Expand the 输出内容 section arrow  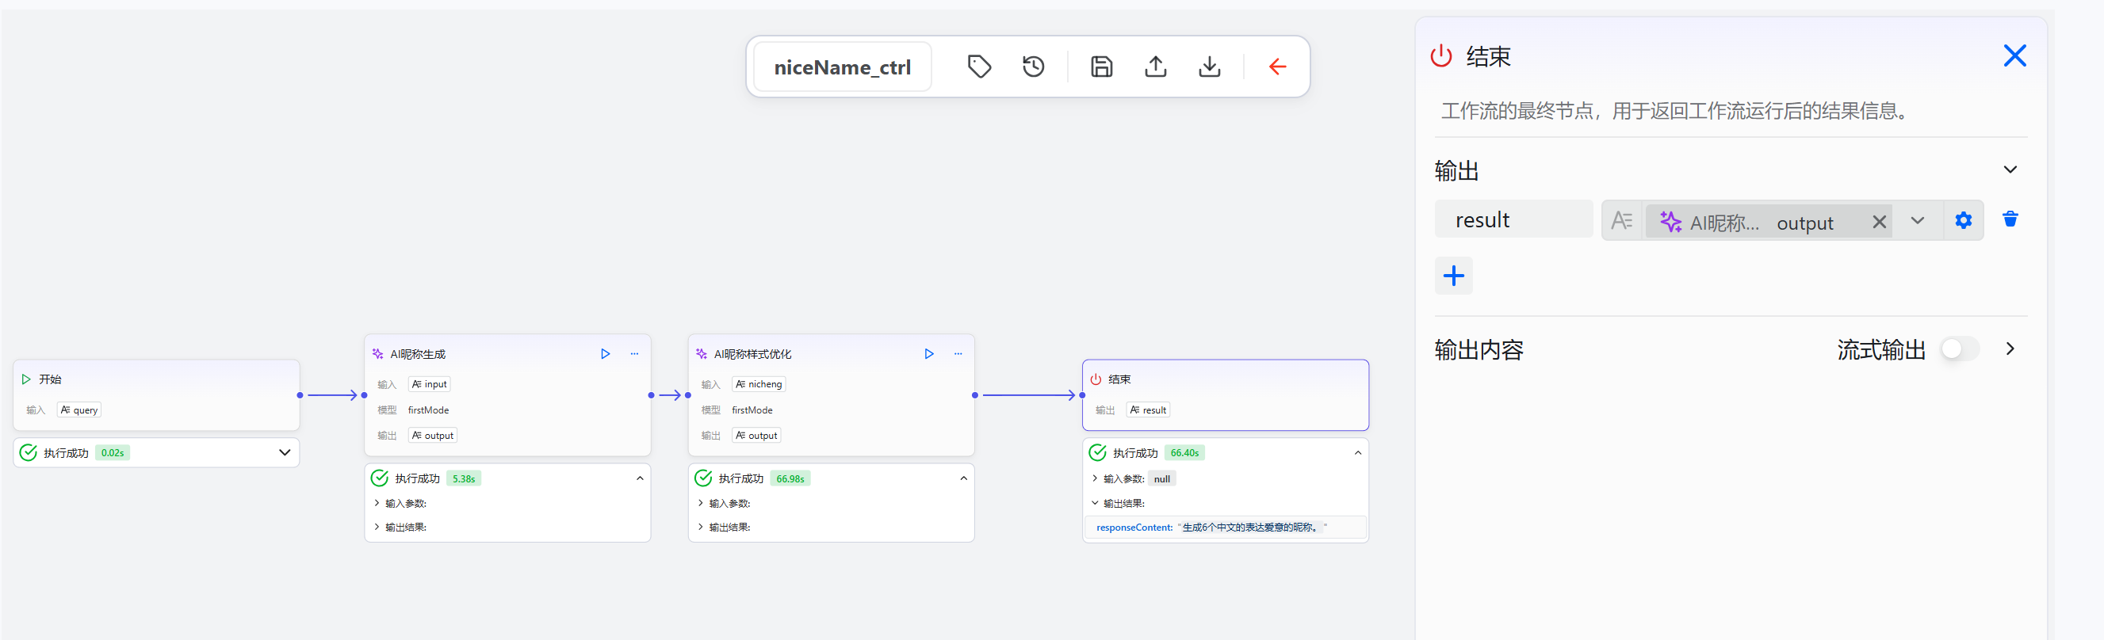[x=2010, y=349]
